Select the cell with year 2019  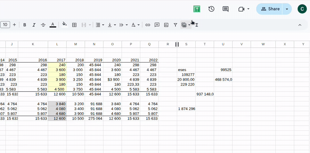pyautogui.click(x=94, y=60)
